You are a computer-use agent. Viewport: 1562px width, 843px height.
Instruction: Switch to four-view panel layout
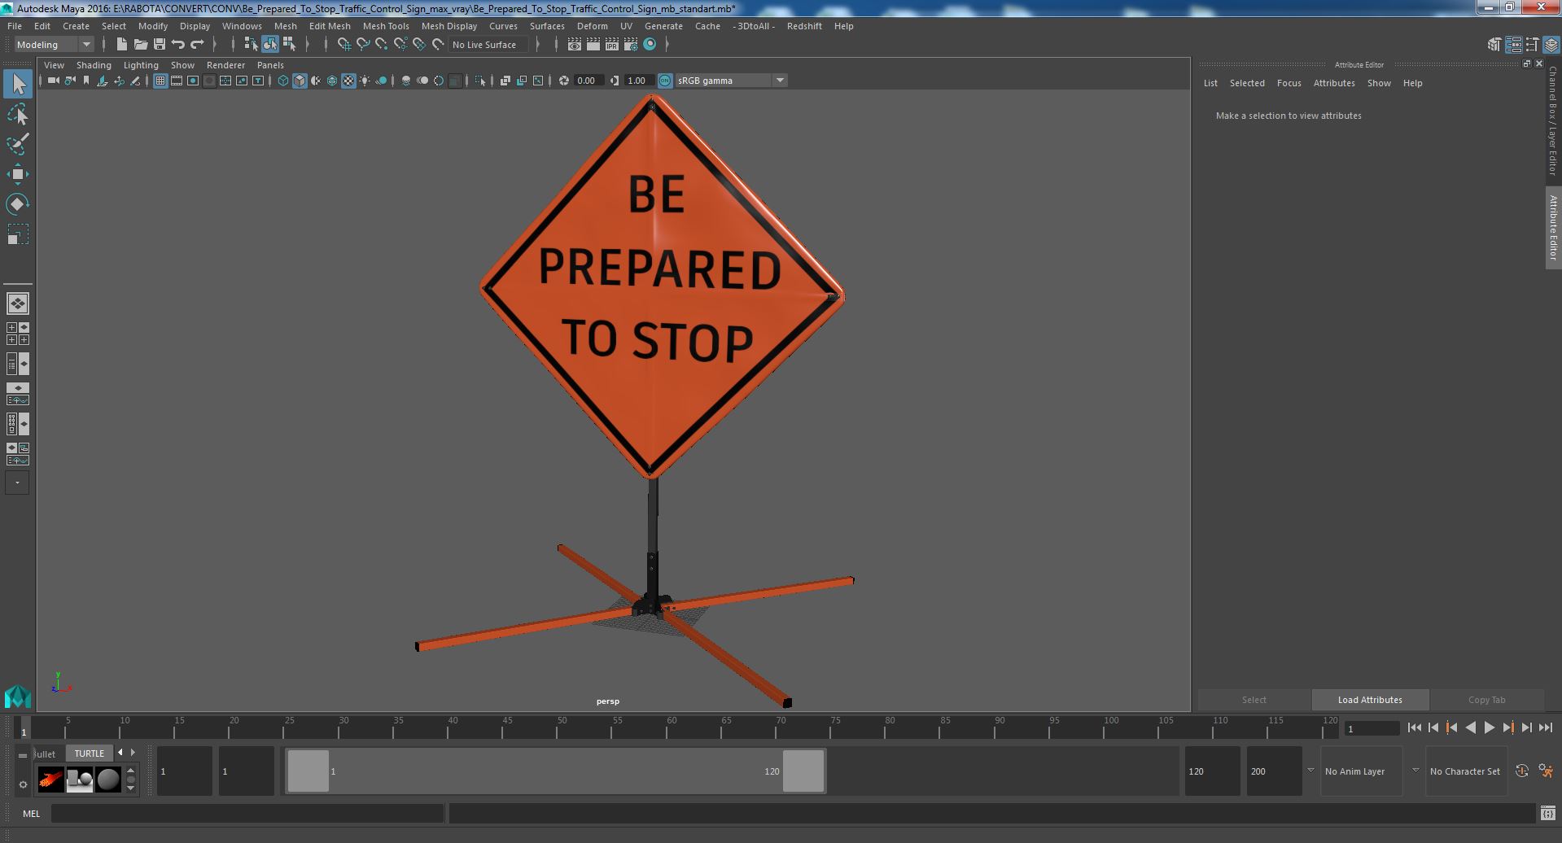tap(17, 334)
